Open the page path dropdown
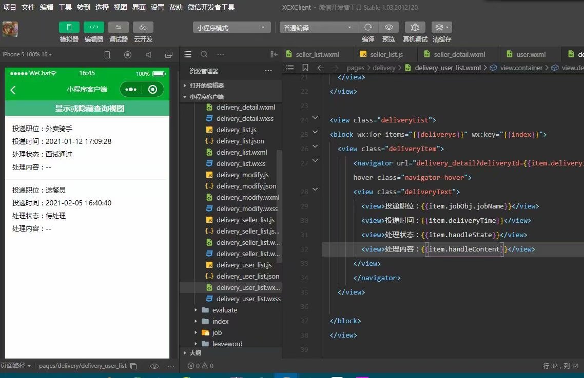The image size is (584, 378). coord(15,366)
